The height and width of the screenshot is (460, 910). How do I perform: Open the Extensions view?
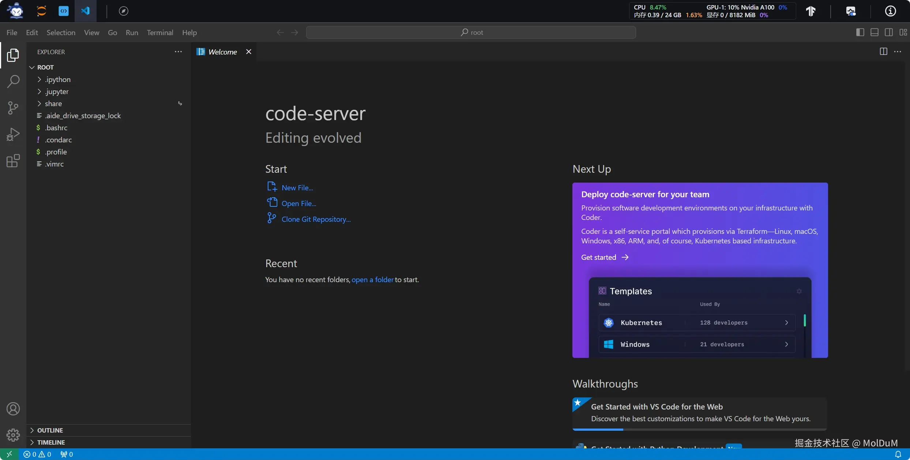coord(13,161)
